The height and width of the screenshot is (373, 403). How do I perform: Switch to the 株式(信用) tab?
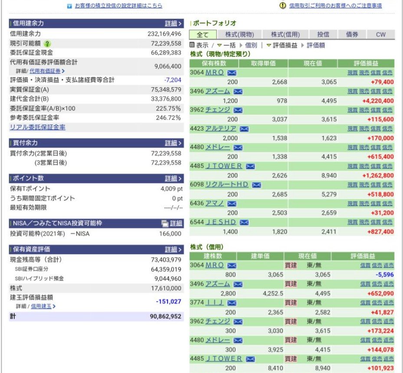point(285,34)
